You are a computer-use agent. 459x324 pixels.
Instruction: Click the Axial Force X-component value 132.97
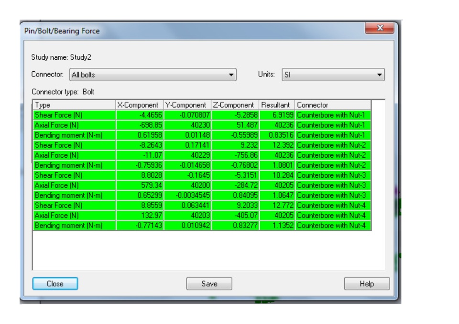tap(152, 216)
